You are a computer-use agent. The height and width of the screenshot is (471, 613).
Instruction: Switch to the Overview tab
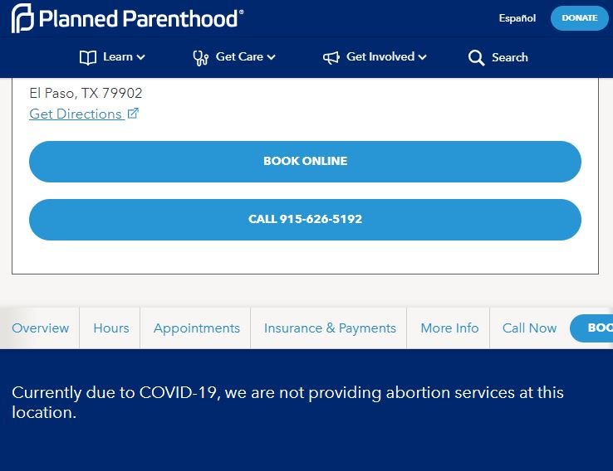[x=40, y=328]
